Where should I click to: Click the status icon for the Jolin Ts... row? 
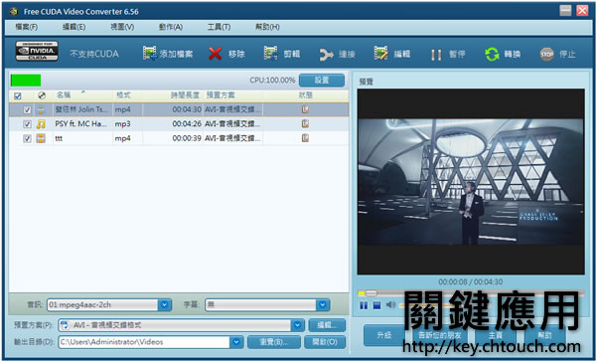(x=305, y=109)
